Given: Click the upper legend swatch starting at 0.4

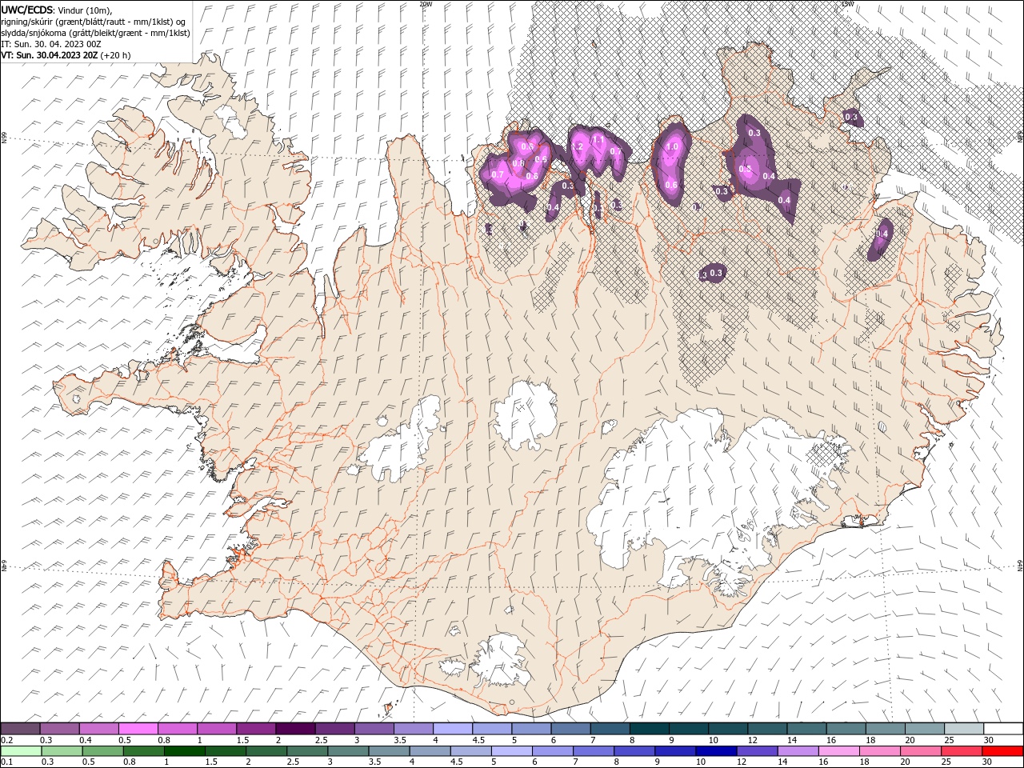Looking at the screenshot, I should 99,729.
